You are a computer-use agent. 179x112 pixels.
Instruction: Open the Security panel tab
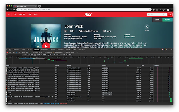pyautogui.click(x=68, y=50)
